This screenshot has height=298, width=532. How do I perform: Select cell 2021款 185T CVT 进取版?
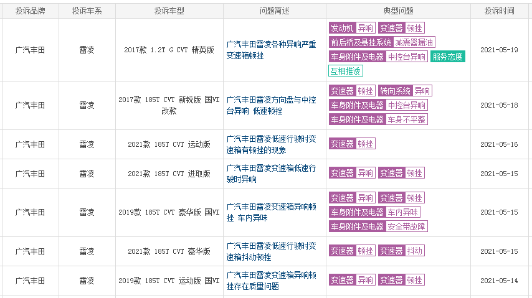pyautogui.click(x=169, y=174)
